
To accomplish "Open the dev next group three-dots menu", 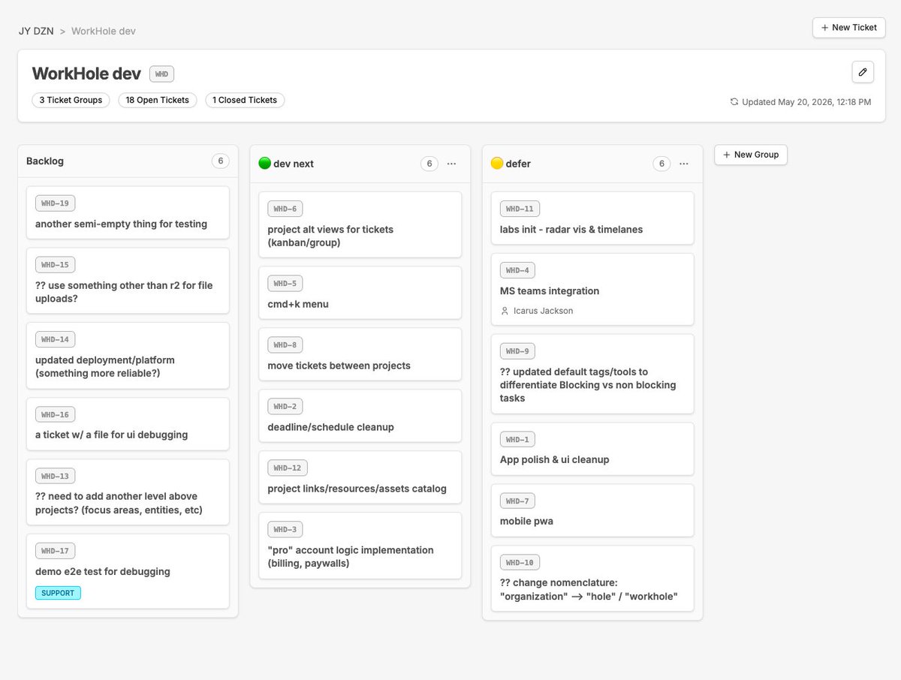I will click(x=451, y=164).
